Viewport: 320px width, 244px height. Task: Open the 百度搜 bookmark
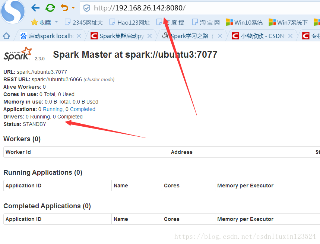[x=170, y=22]
